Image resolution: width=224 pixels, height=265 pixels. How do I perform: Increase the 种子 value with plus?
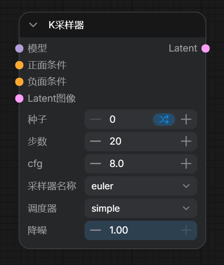click(186, 120)
